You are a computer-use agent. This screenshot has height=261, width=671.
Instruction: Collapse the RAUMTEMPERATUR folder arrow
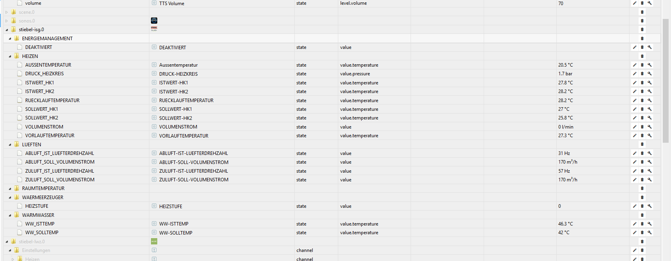[x=10, y=189]
